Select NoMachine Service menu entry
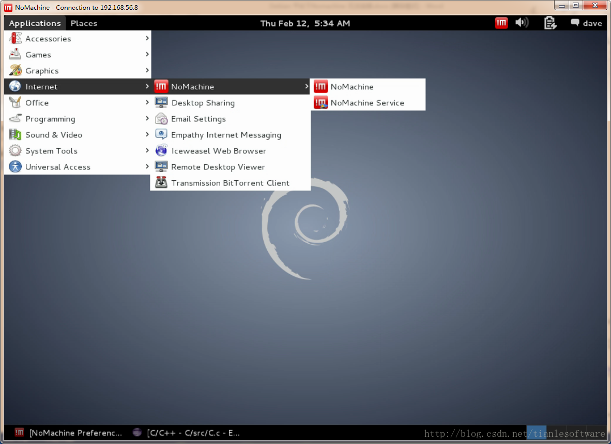The height and width of the screenshot is (444, 611). point(368,102)
